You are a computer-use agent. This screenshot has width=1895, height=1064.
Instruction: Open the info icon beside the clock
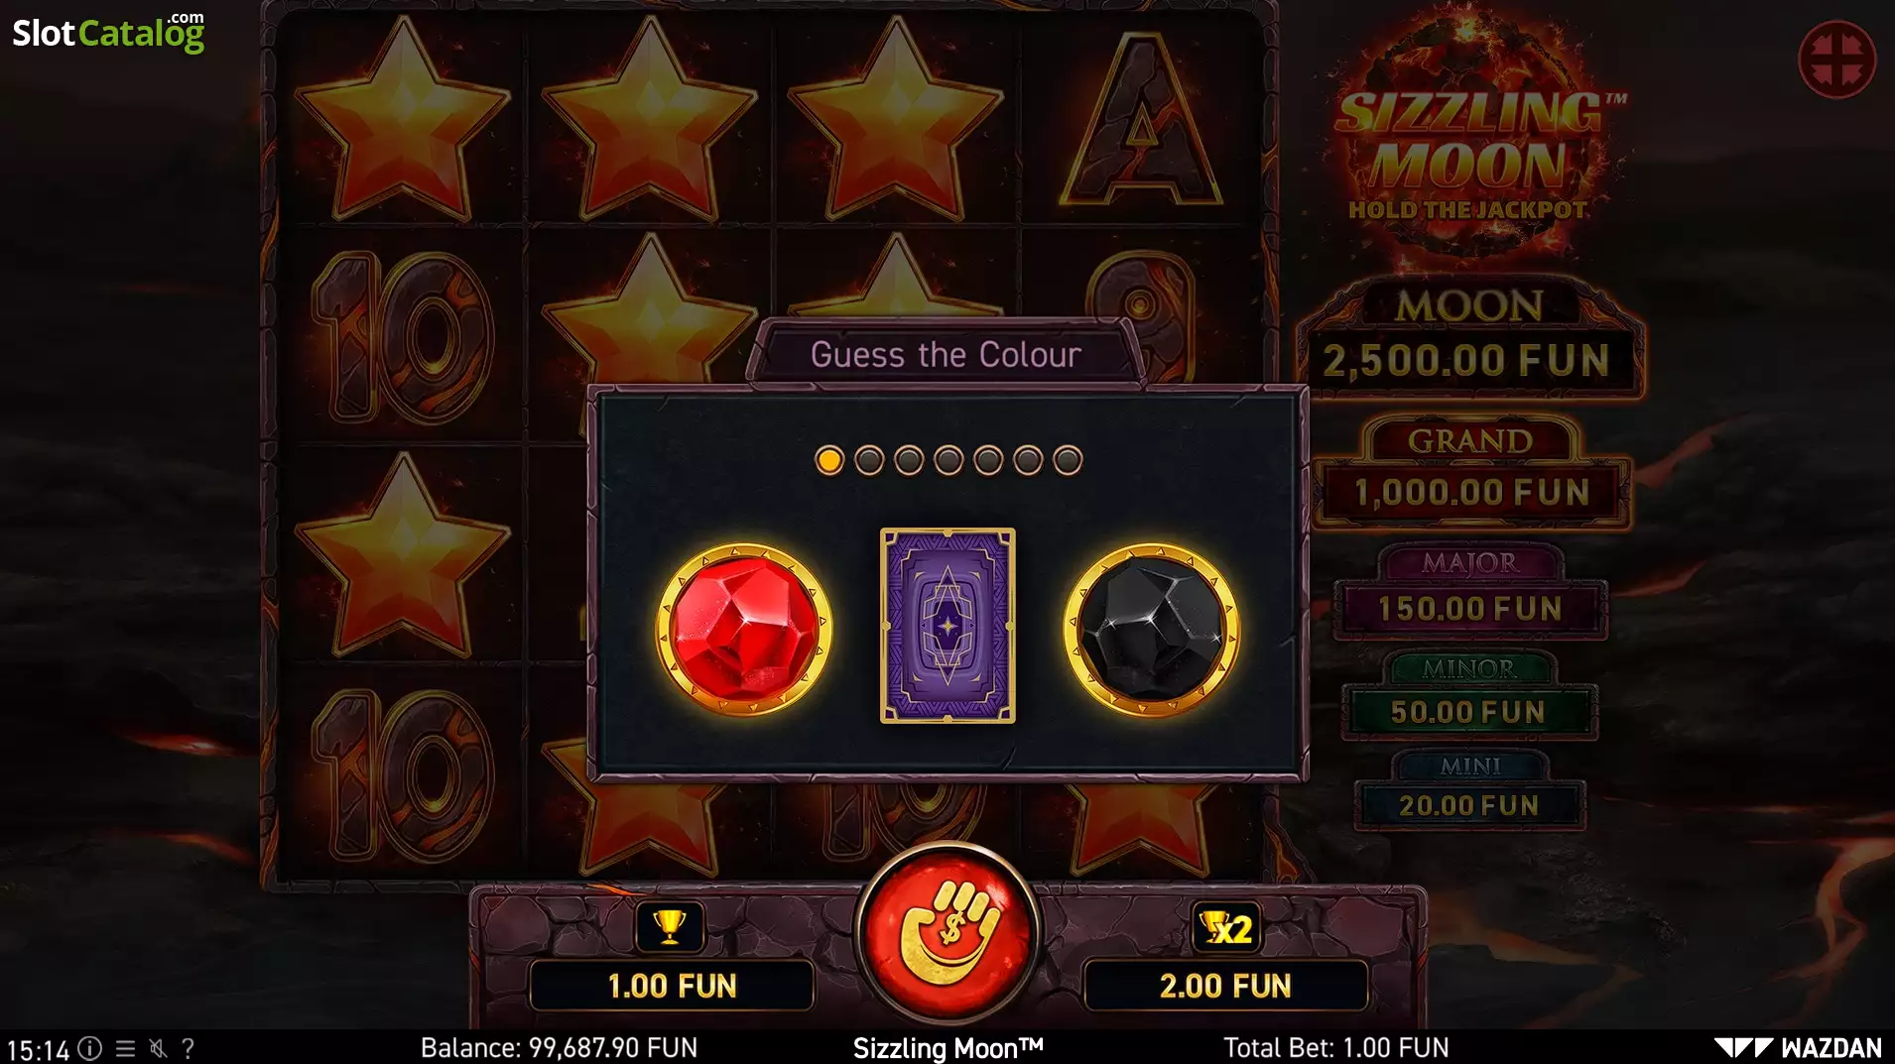pyautogui.click(x=90, y=1048)
